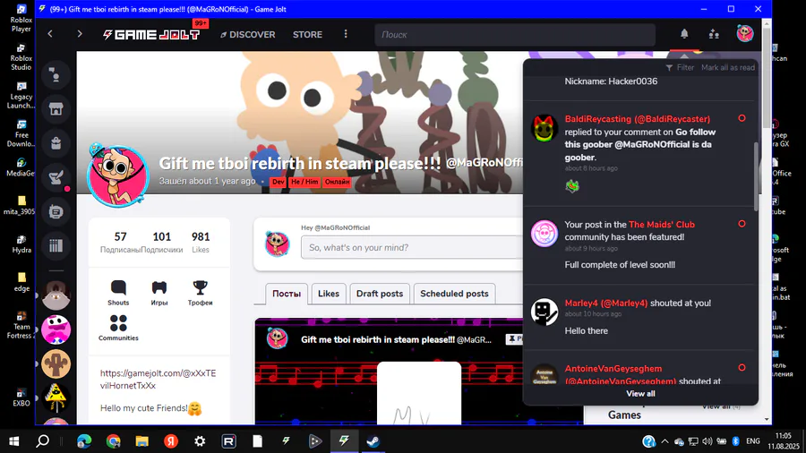Open the gamejolt.com/@xXxTEvilHornetTxXx link
The image size is (806, 453).
[x=158, y=379]
